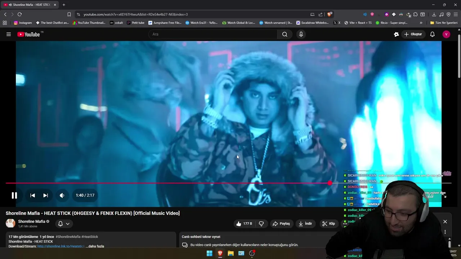461x259 pixels.
Task: Open the Shoreline Mafia channel name
Action: tap(32, 222)
